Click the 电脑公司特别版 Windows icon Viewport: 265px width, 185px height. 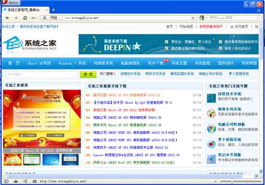pyautogui.click(x=211, y=129)
